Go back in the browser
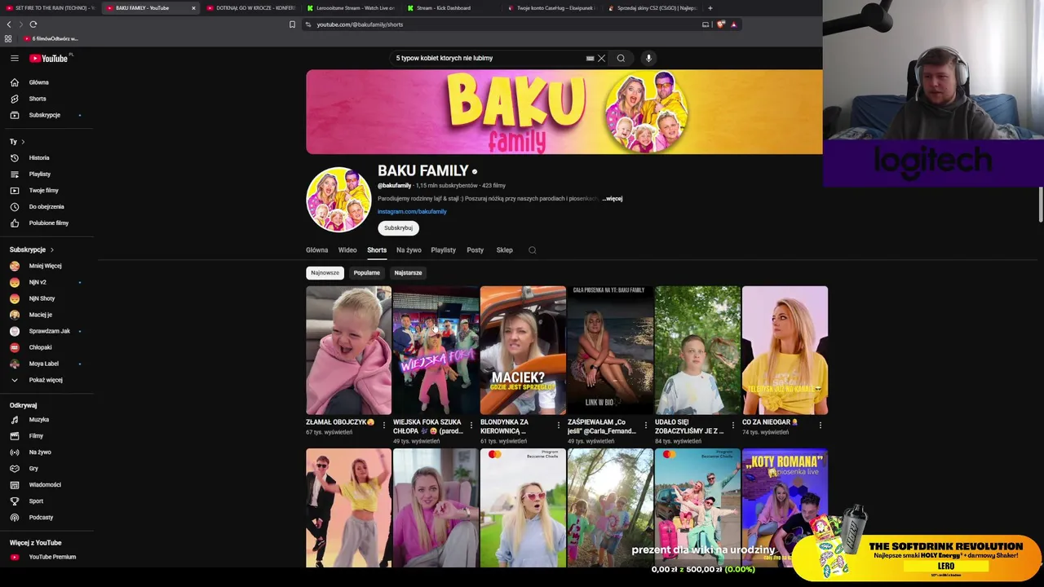 (x=9, y=24)
